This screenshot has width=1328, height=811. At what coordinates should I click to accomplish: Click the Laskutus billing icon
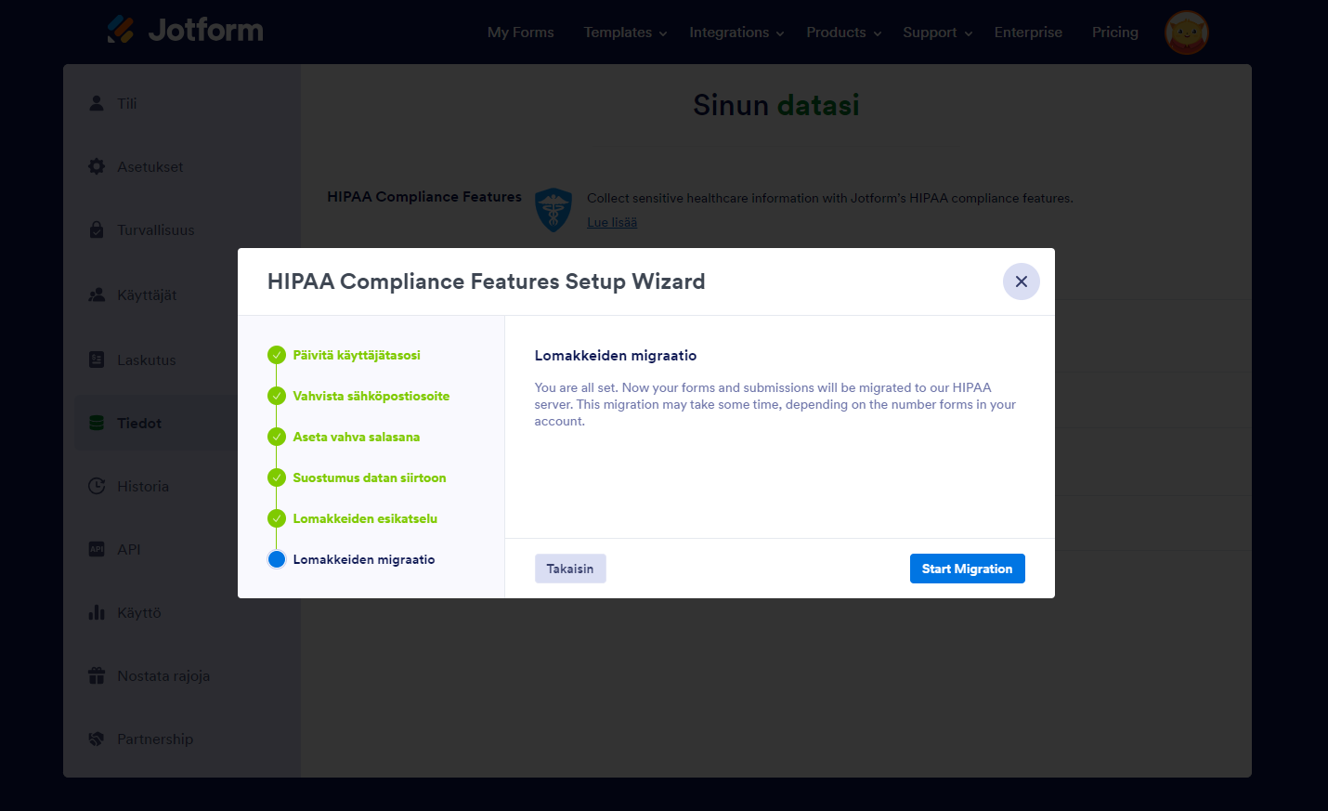click(x=97, y=360)
